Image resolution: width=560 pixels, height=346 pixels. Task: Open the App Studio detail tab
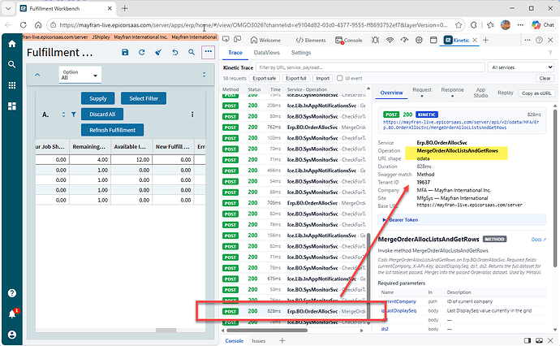click(480, 93)
